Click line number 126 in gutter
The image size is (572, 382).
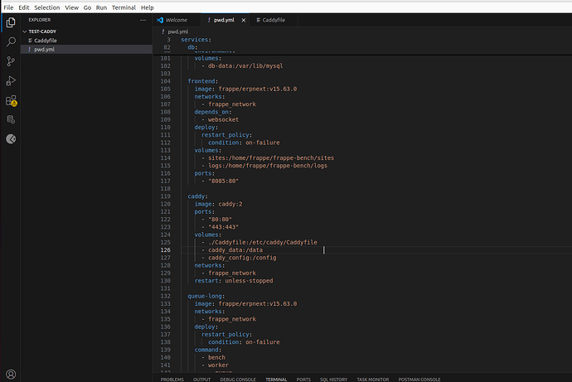(x=165, y=250)
